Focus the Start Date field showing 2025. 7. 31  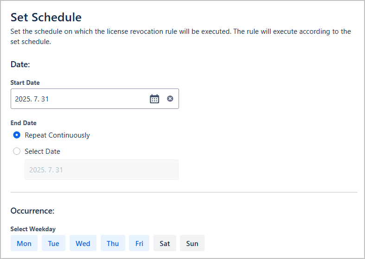(x=95, y=99)
